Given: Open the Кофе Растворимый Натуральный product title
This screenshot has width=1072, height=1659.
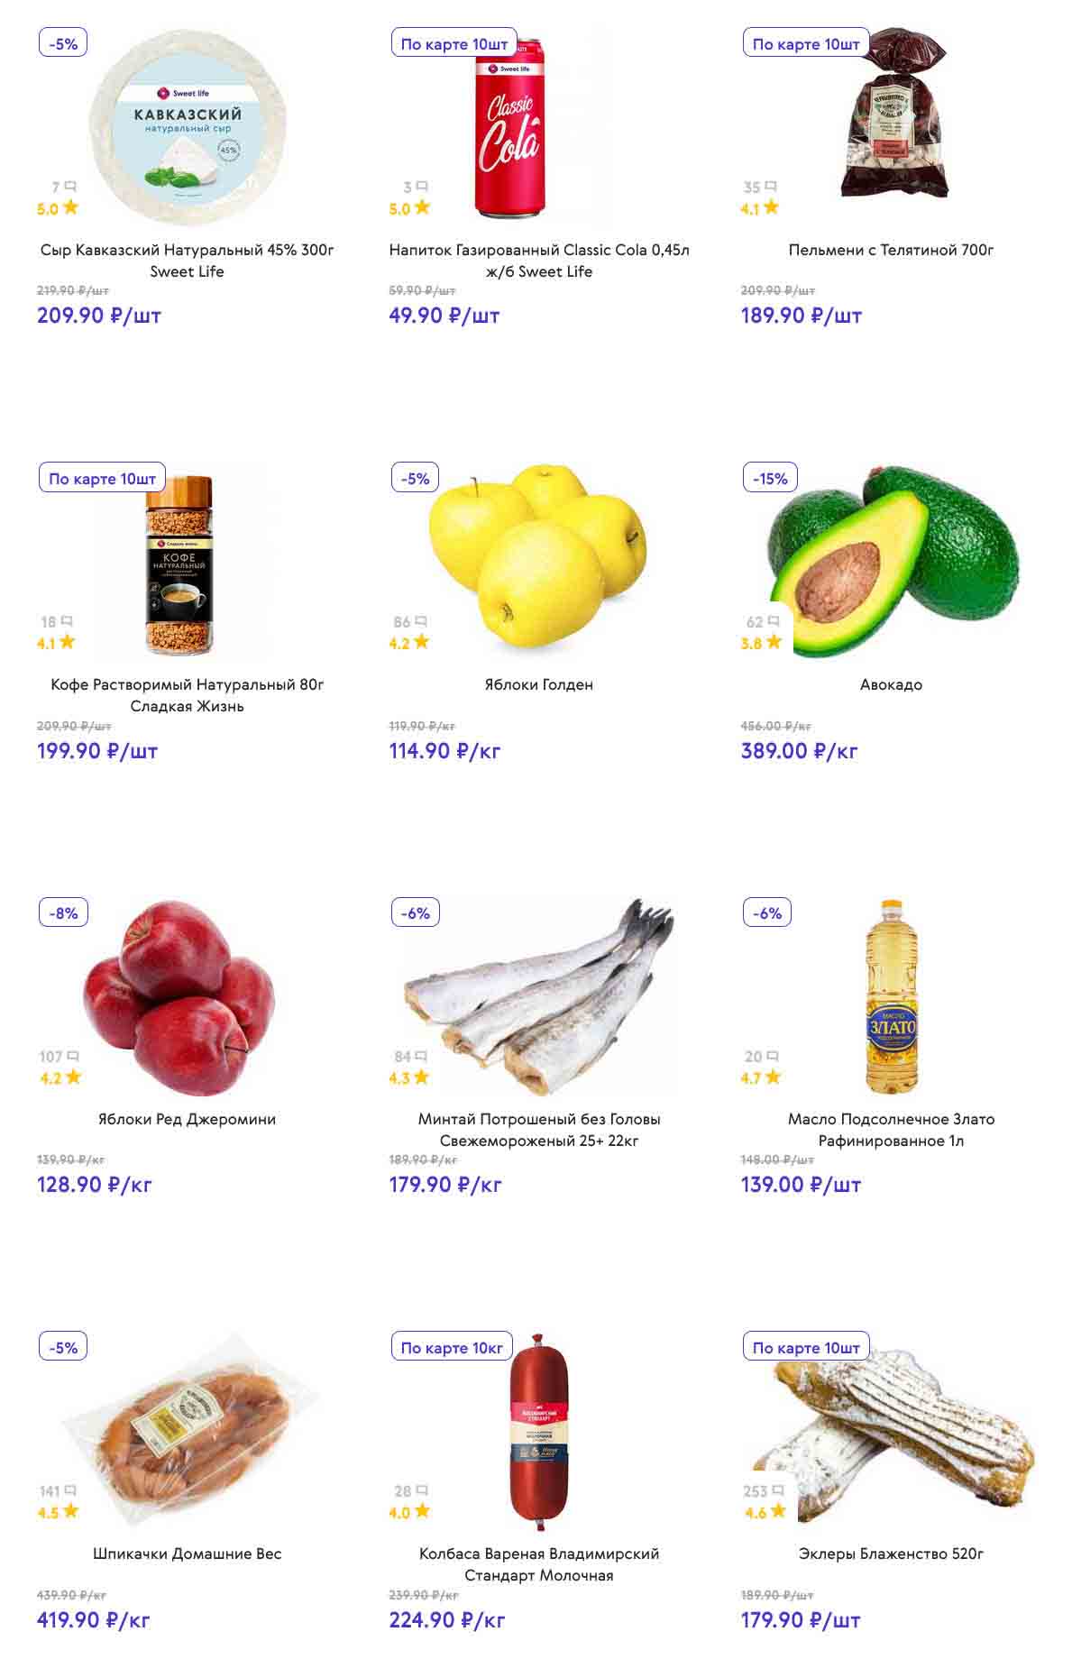Looking at the screenshot, I should point(187,695).
